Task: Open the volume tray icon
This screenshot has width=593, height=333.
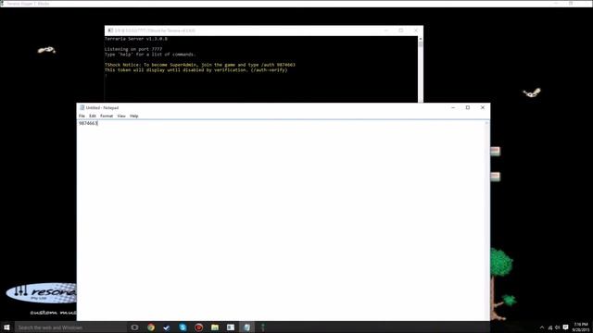Action: click(558, 327)
